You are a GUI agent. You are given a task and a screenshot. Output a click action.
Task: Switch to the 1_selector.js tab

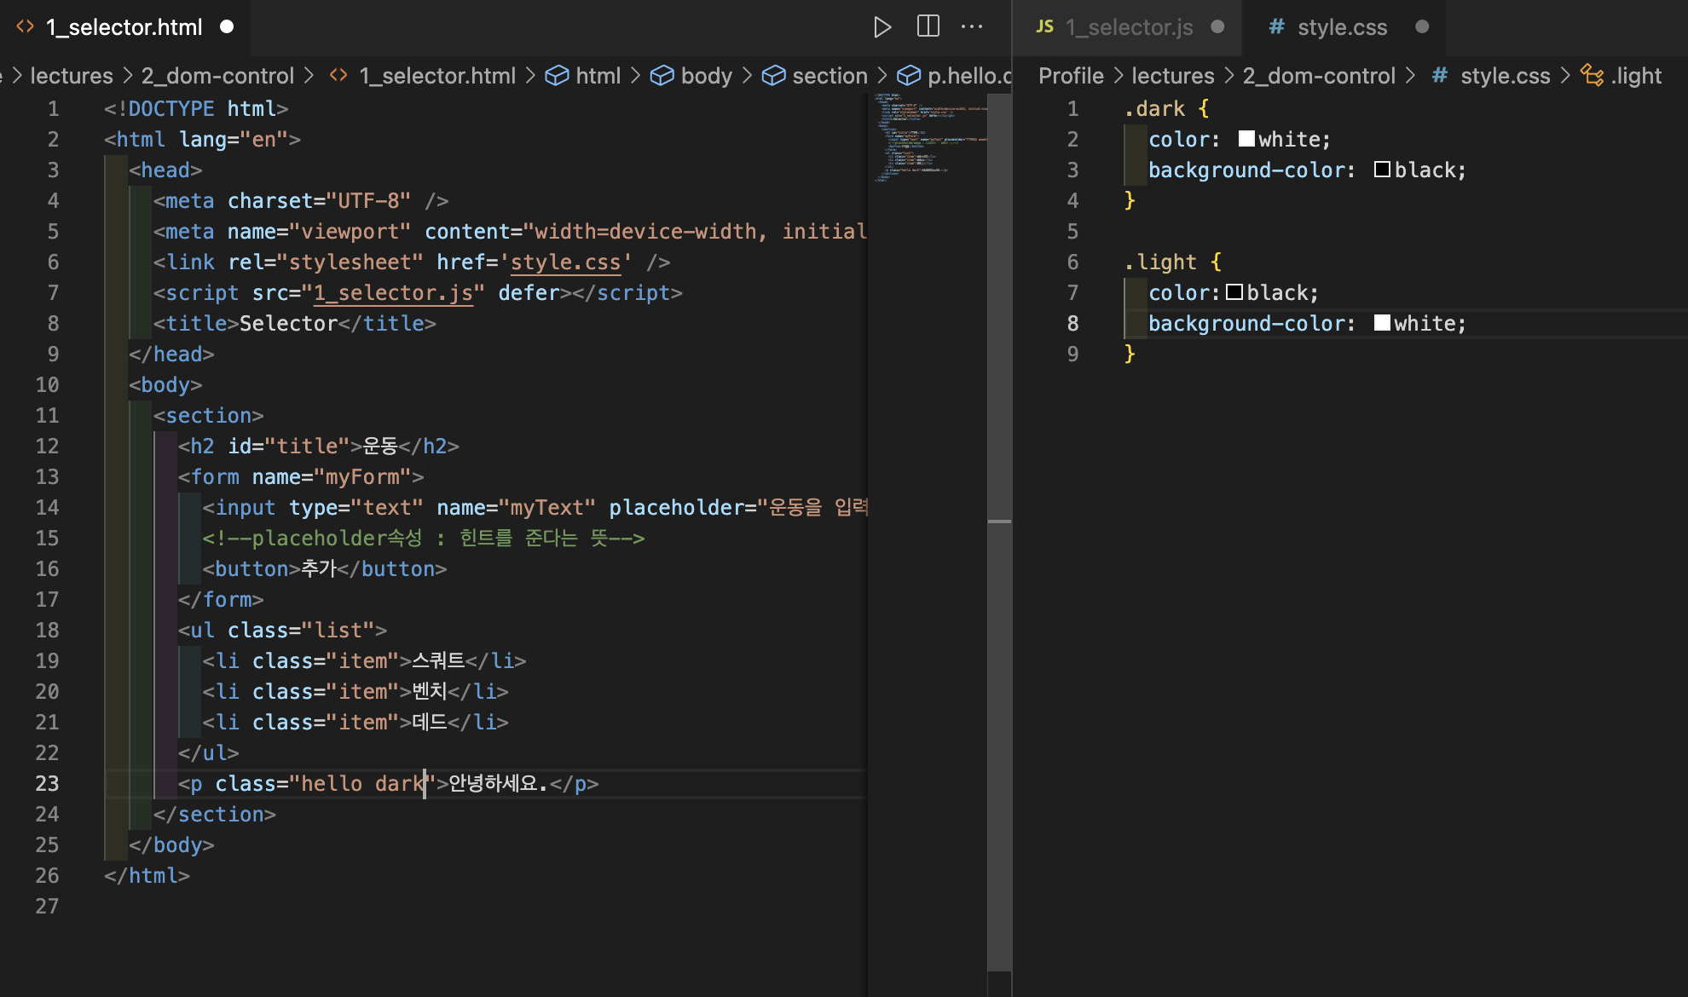pos(1128,27)
